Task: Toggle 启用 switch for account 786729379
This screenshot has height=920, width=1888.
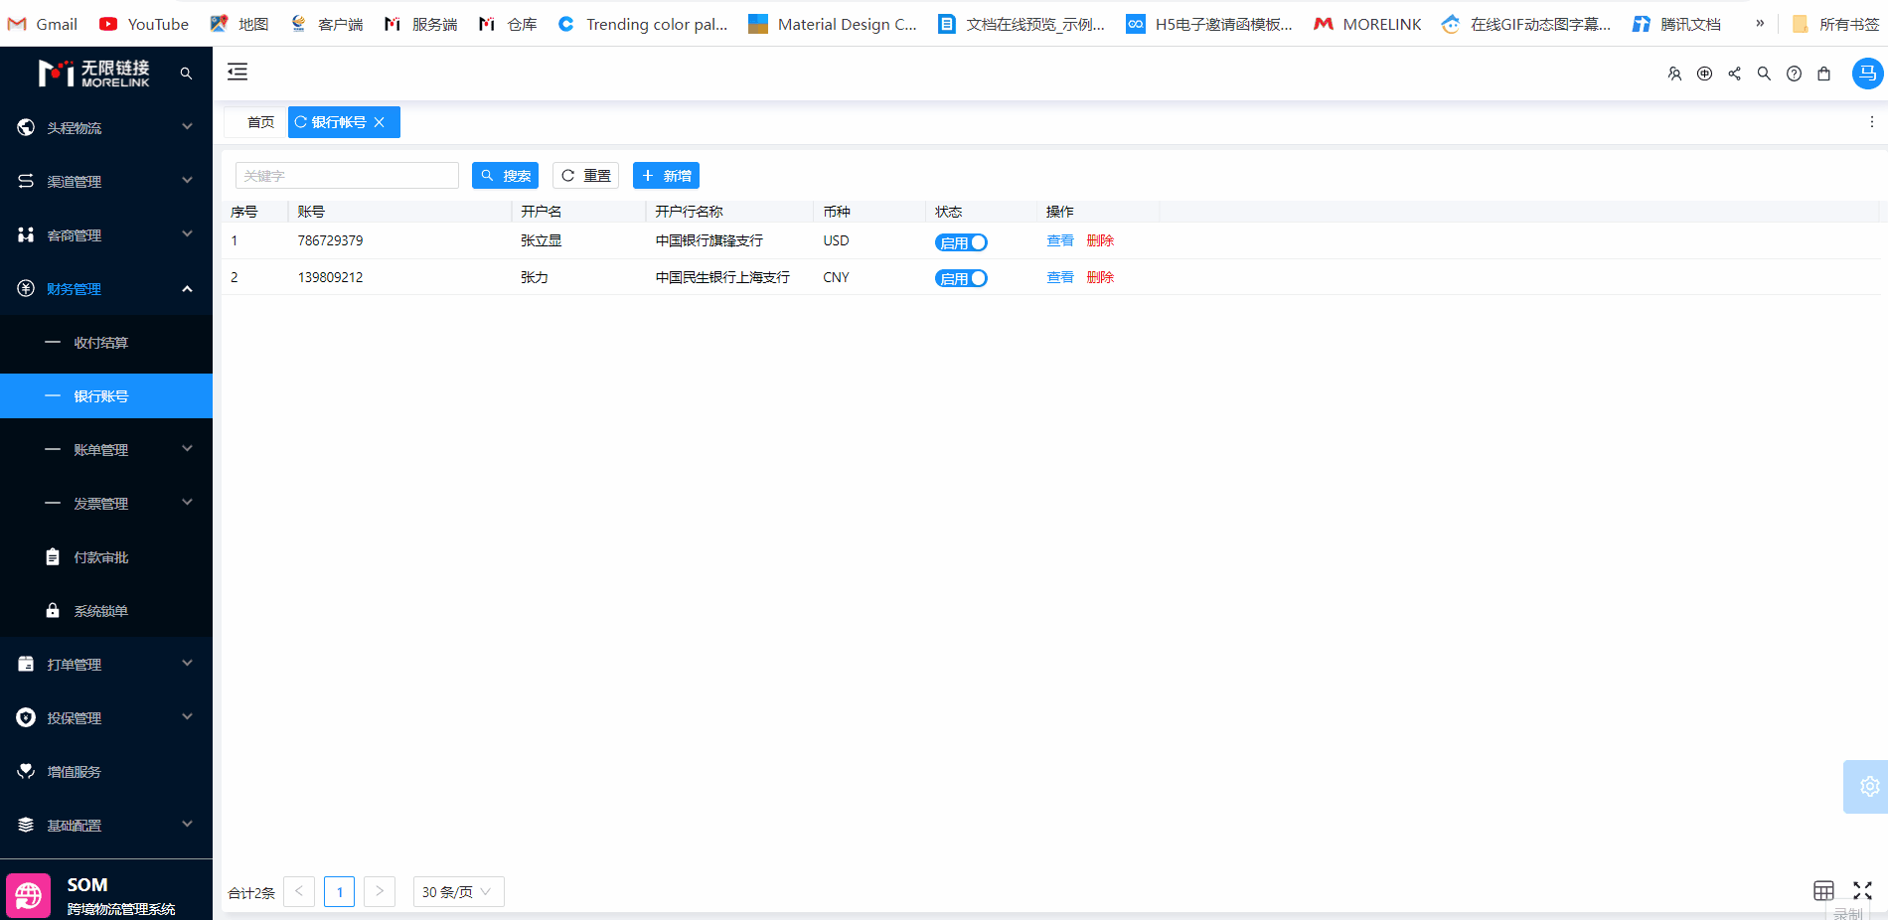Action: point(961,242)
